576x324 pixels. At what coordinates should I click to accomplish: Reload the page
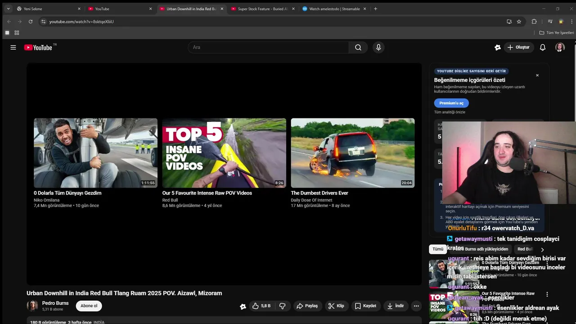pos(31,21)
